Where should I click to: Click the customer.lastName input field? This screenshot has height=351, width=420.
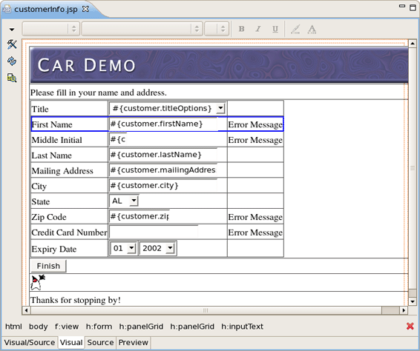tap(163, 155)
